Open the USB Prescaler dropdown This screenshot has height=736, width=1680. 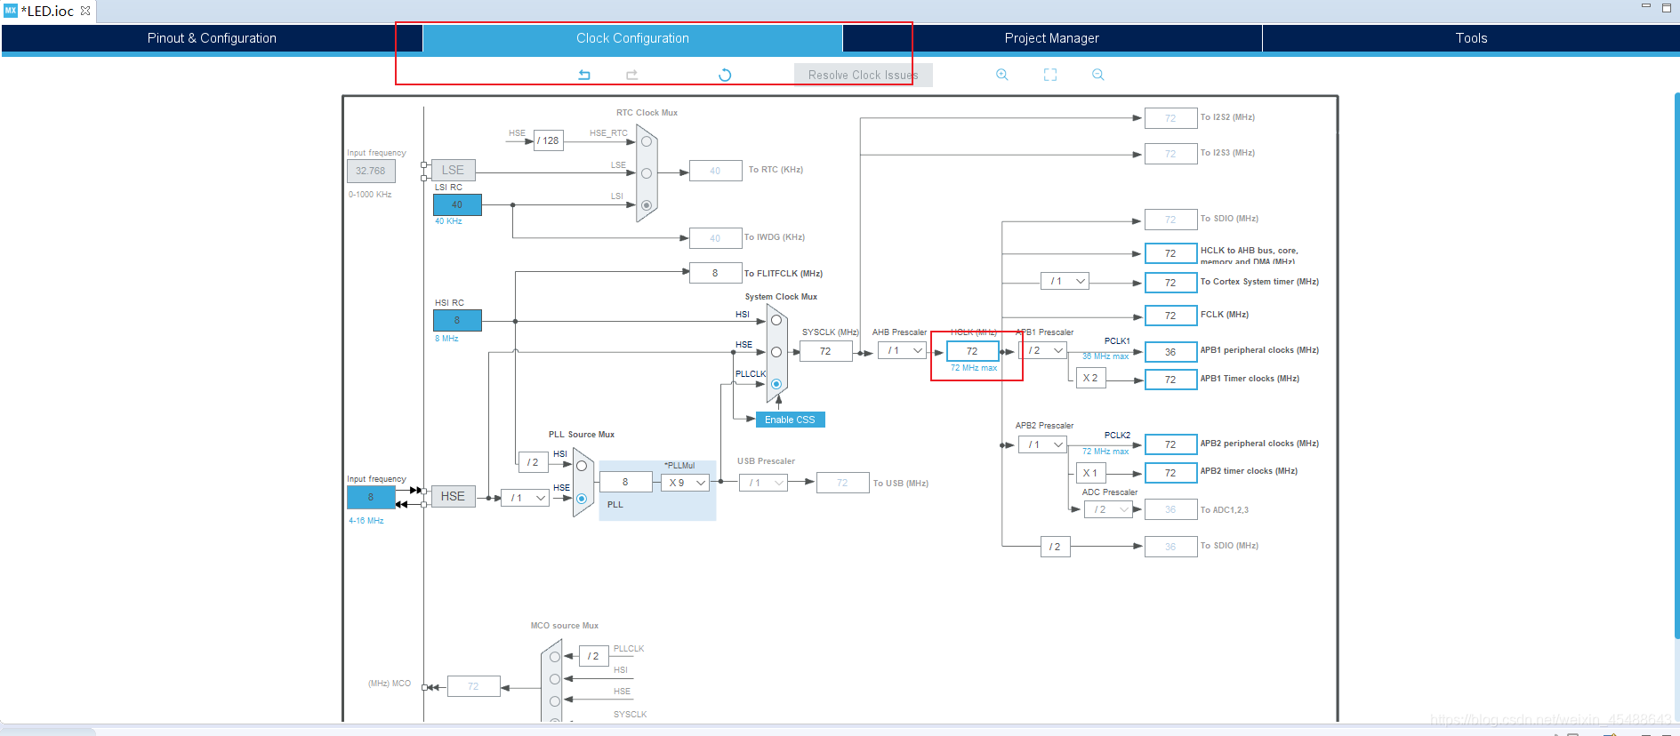click(763, 483)
